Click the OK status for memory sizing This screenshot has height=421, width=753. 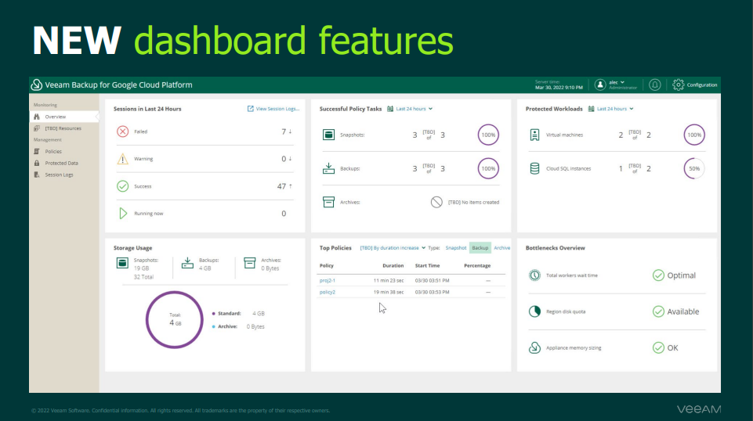(x=672, y=347)
